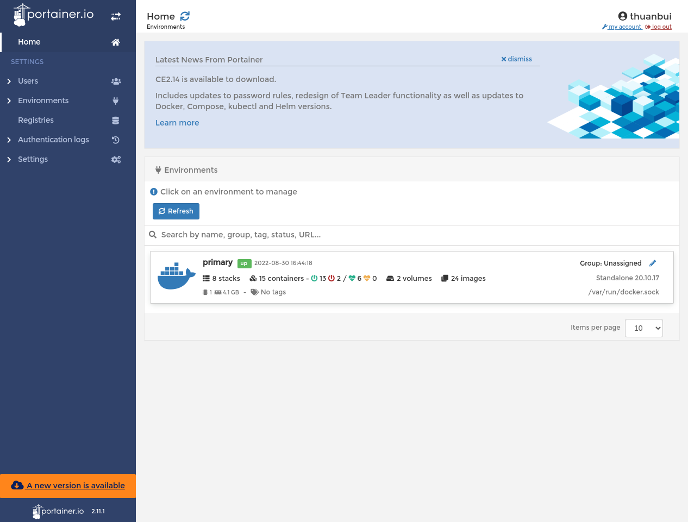Image resolution: width=688 pixels, height=522 pixels.
Task: Open the new version available notice
Action: point(75,486)
